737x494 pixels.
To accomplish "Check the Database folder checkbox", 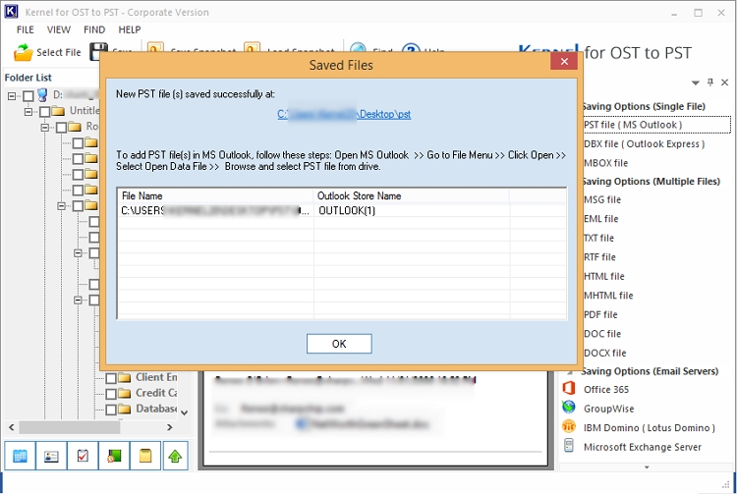I will tap(111, 410).
